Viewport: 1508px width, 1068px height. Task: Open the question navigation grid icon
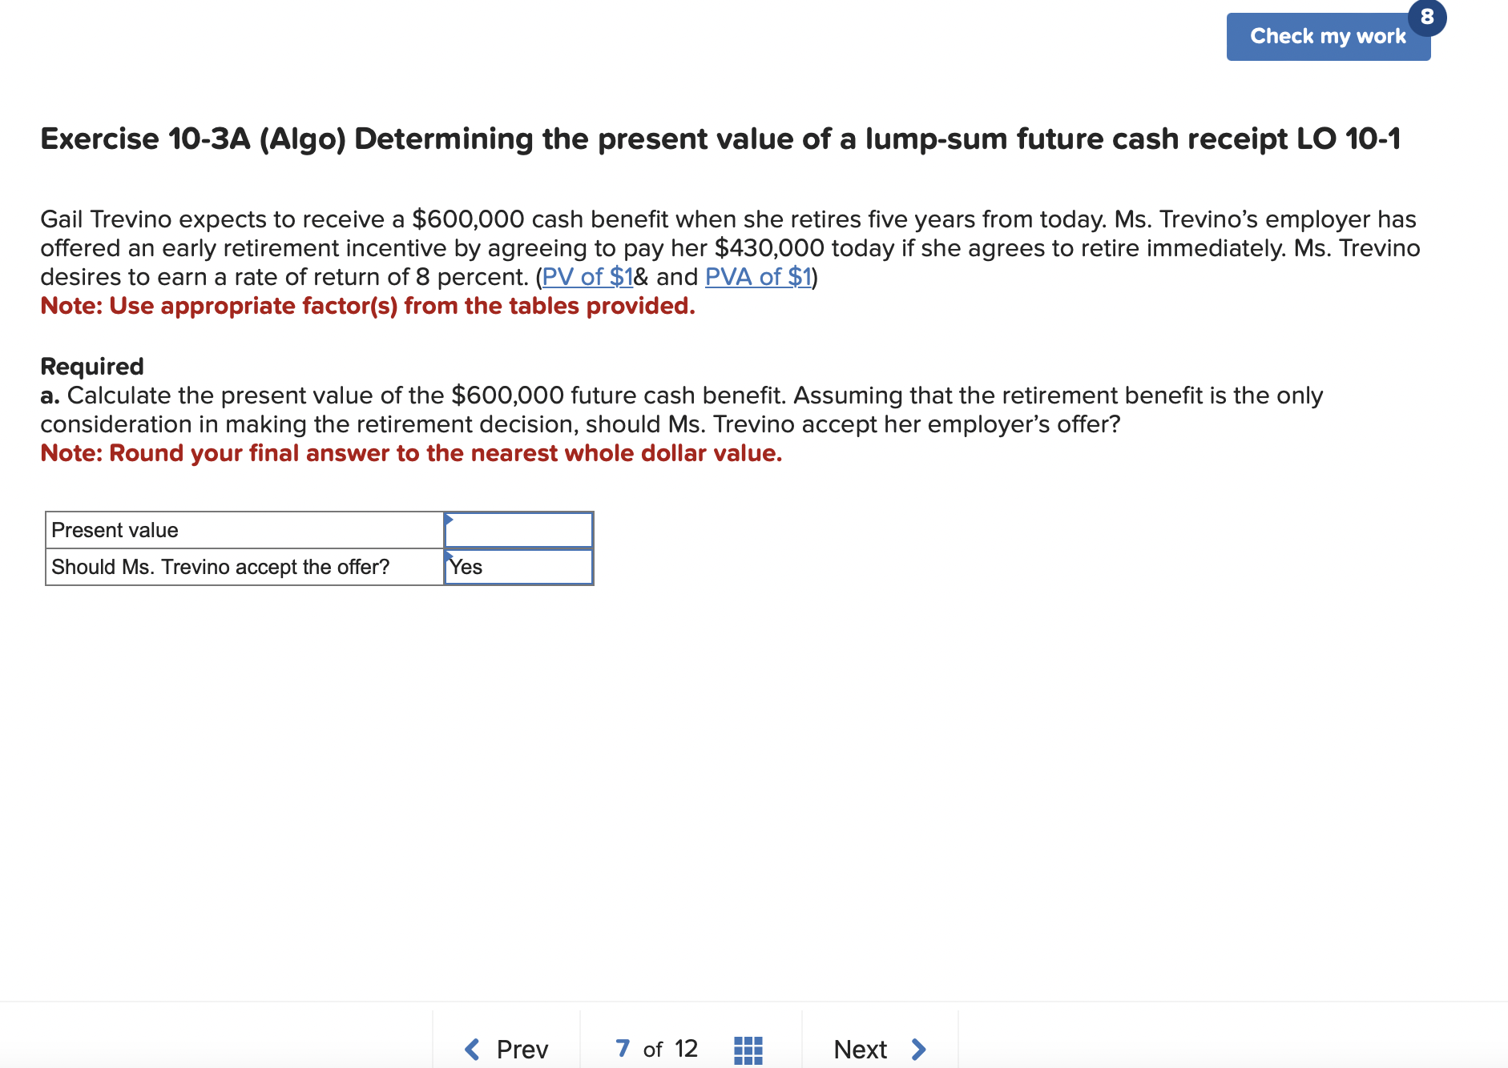pyautogui.click(x=746, y=1049)
